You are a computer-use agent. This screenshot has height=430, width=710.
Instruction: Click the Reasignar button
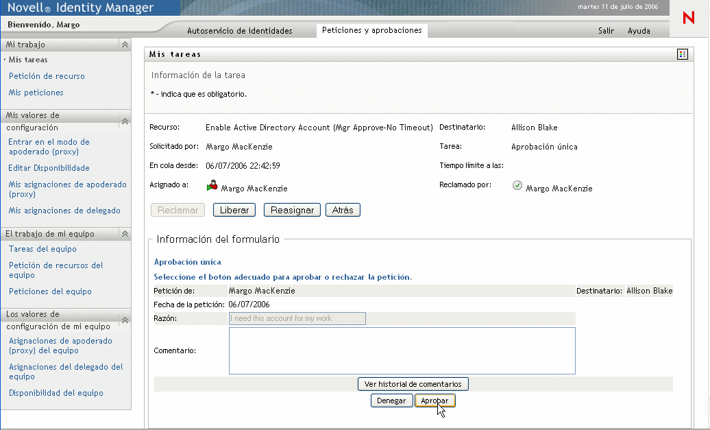point(292,211)
